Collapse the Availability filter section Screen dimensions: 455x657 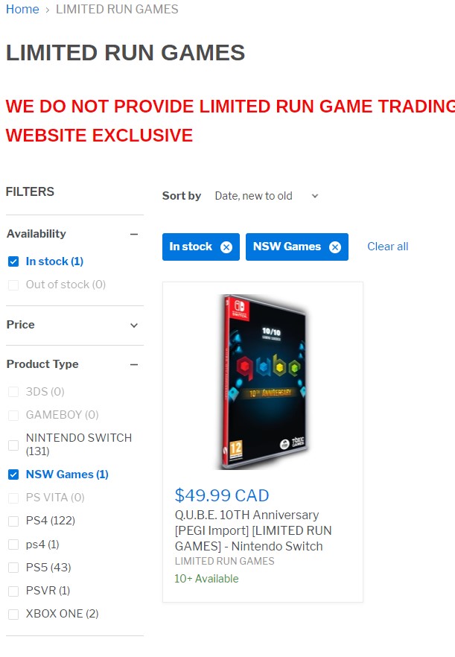(x=134, y=234)
